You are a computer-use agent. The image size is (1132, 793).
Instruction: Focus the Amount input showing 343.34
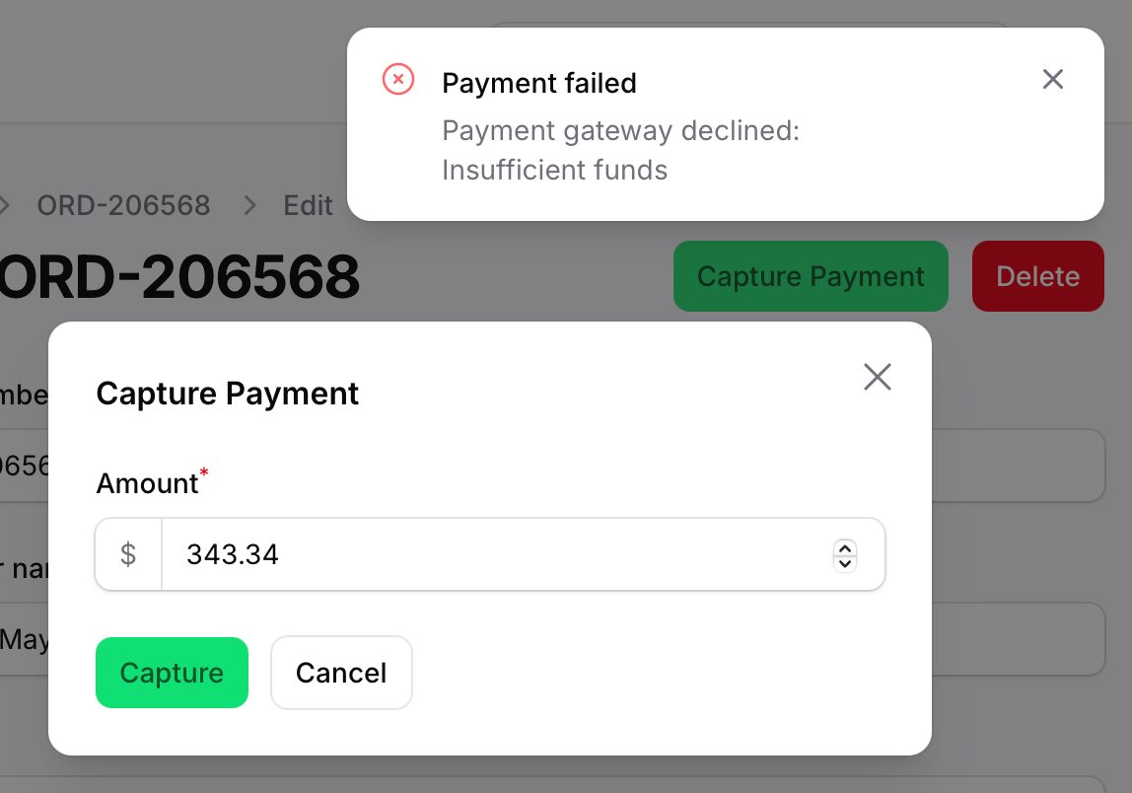click(x=493, y=554)
